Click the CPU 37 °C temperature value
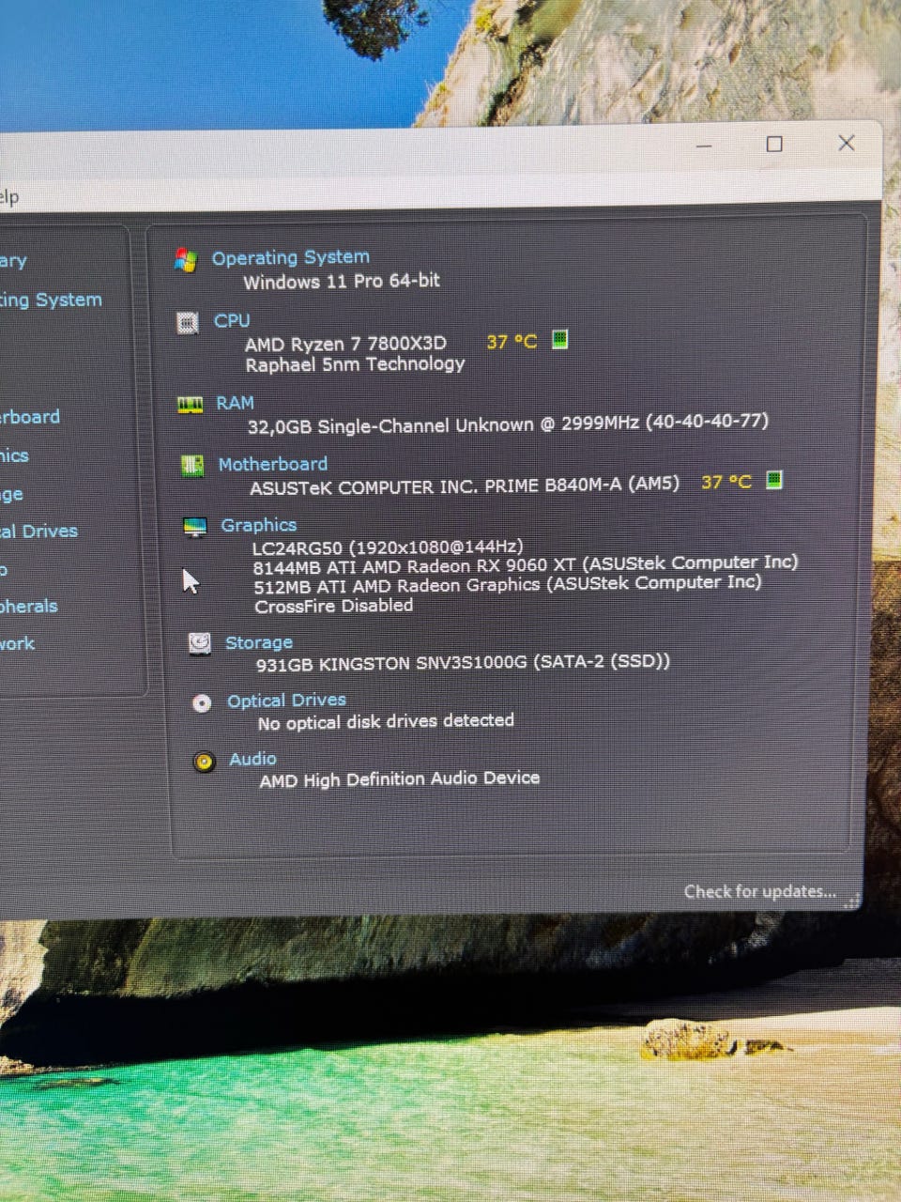This screenshot has height=1202, width=901. coord(512,341)
